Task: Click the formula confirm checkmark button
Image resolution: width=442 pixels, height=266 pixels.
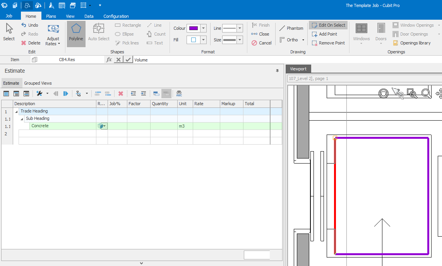Action: click(128, 60)
